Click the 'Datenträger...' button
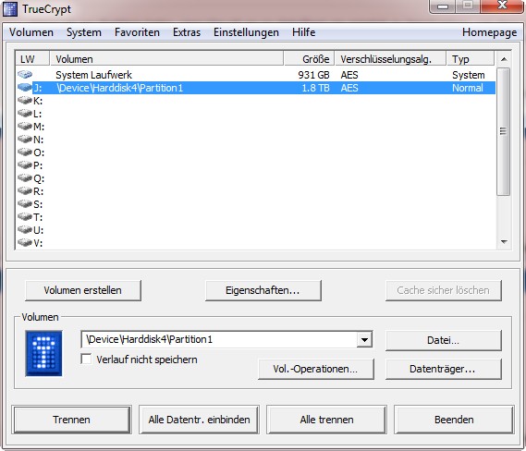This screenshot has width=526, height=451. [444, 369]
